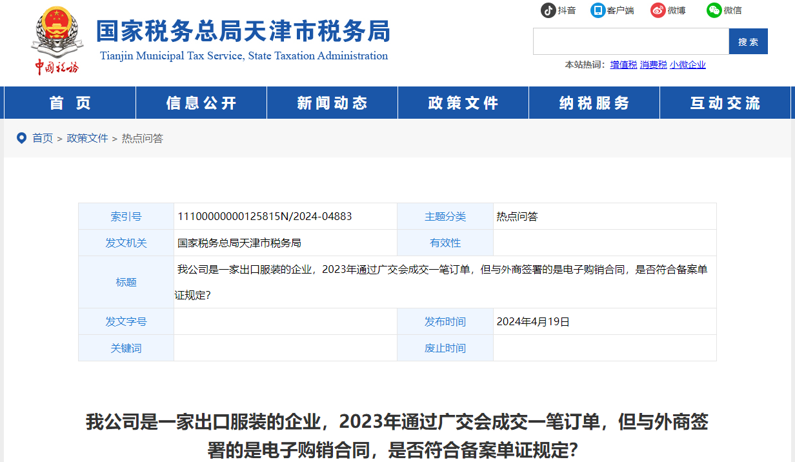Open the 信息公开 navigation menu
The width and height of the screenshot is (795, 462).
click(201, 103)
